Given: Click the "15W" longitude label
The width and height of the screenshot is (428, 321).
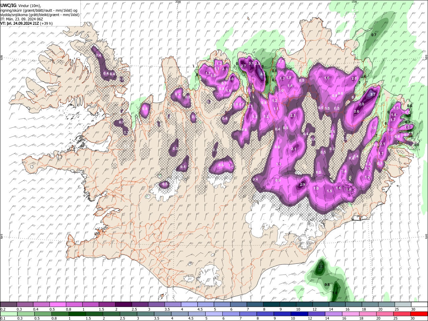Looking at the screenshot, I should [354, 2].
